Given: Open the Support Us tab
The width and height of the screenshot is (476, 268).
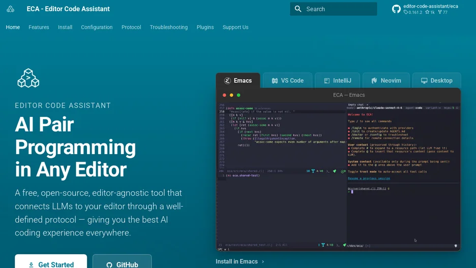Looking at the screenshot, I should [235, 27].
